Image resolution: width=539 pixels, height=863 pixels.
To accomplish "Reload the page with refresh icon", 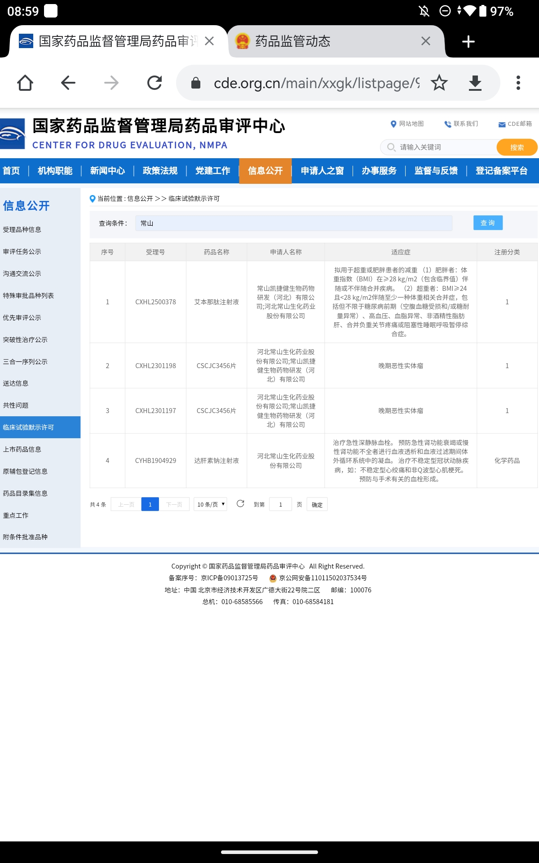I will (x=155, y=83).
